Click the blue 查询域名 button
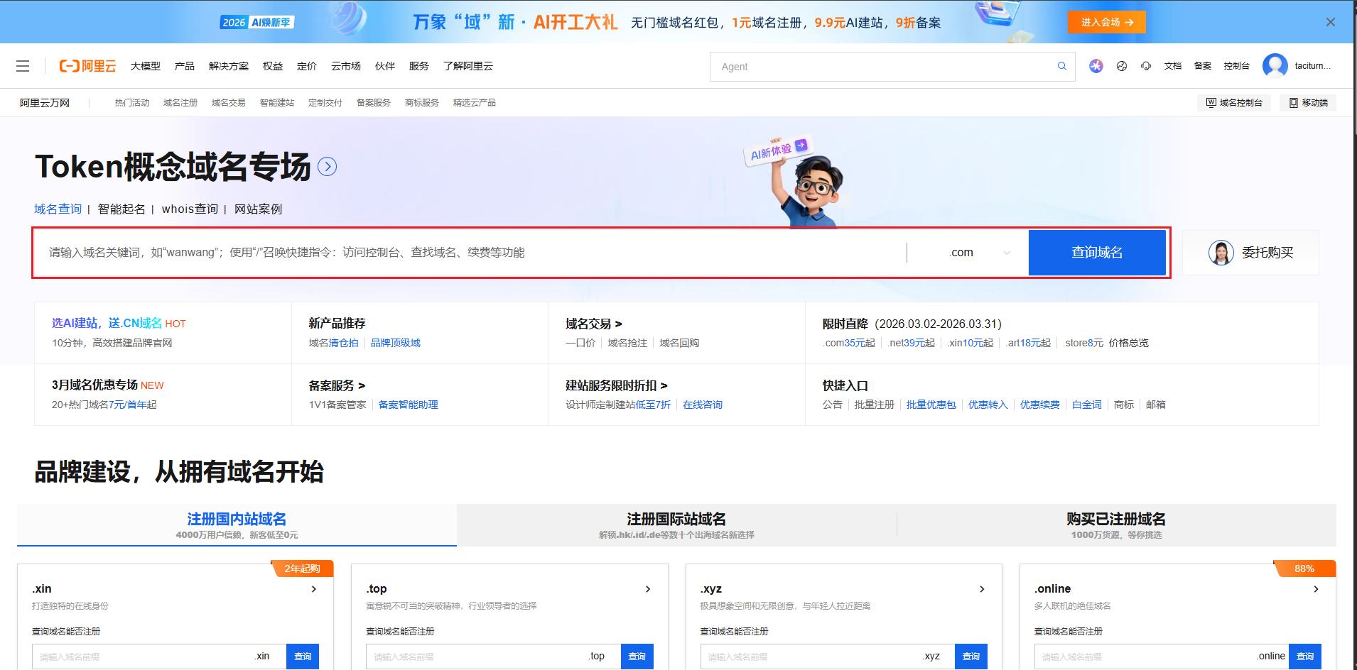Viewport: 1357px width, 670px height. (x=1096, y=253)
